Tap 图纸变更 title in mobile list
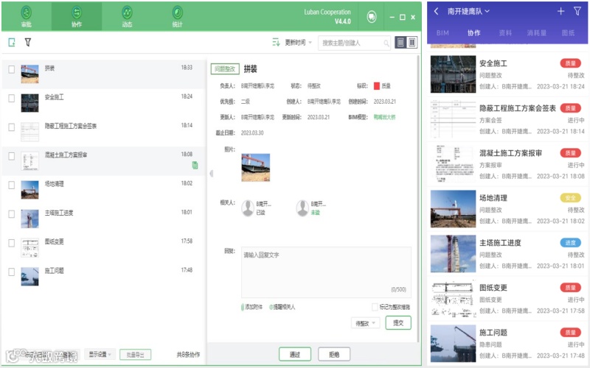Image resolution: width=590 pixels, height=368 pixels. point(493,288)
